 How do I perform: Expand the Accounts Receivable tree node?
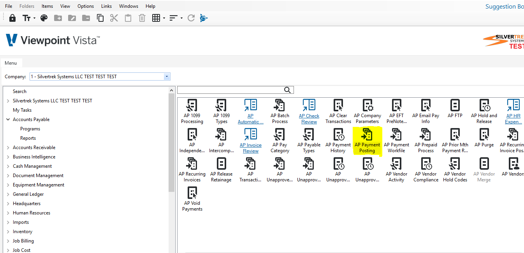[x=8, y=148]
